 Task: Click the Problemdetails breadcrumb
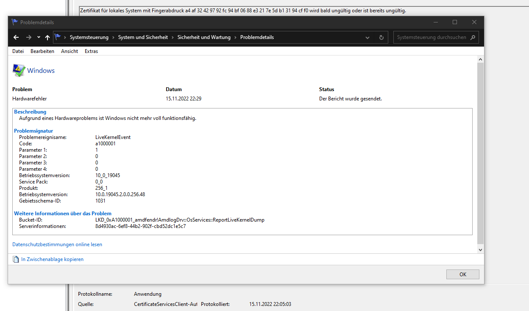point(257,37)
